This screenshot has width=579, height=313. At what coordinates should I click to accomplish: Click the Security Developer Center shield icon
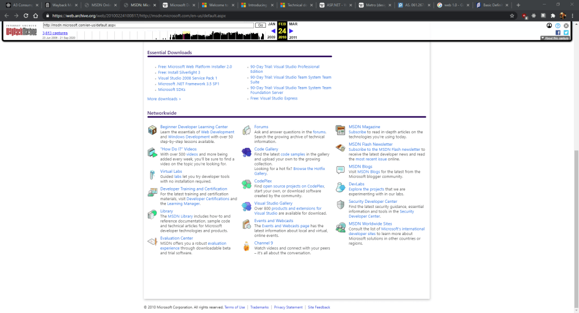coord(340,205)
